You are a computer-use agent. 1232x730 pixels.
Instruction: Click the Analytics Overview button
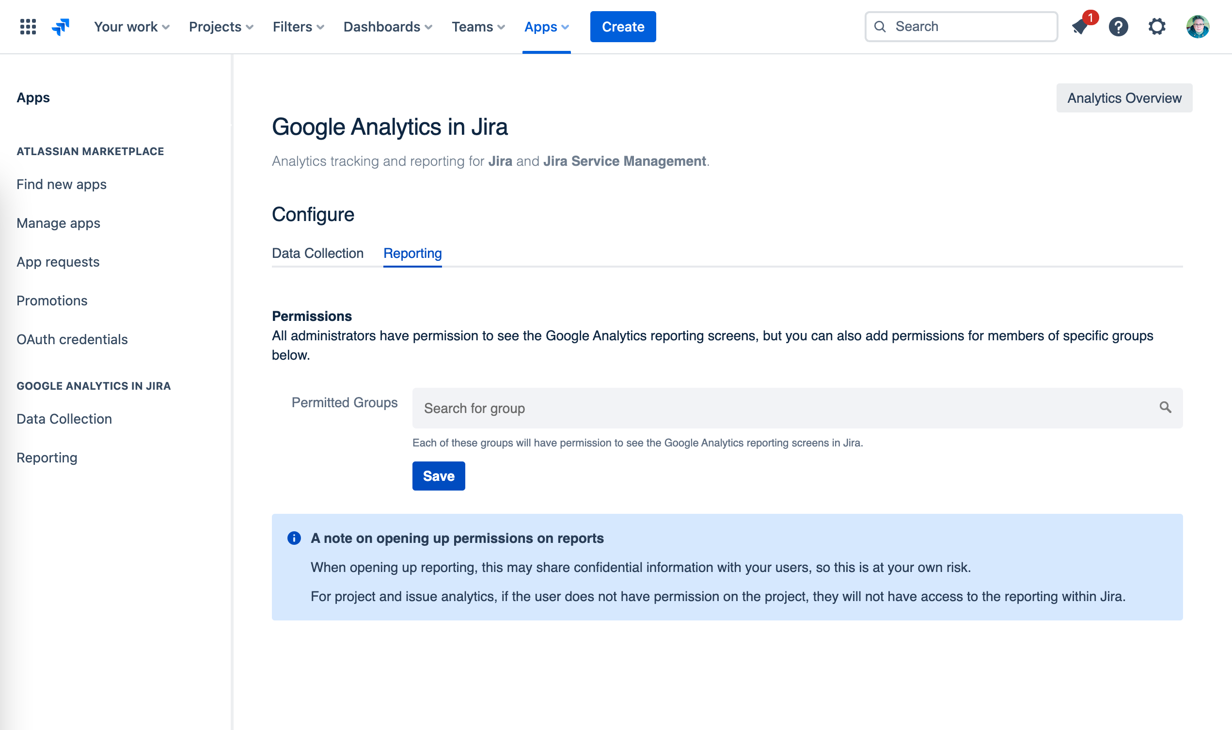[1124, 98]
